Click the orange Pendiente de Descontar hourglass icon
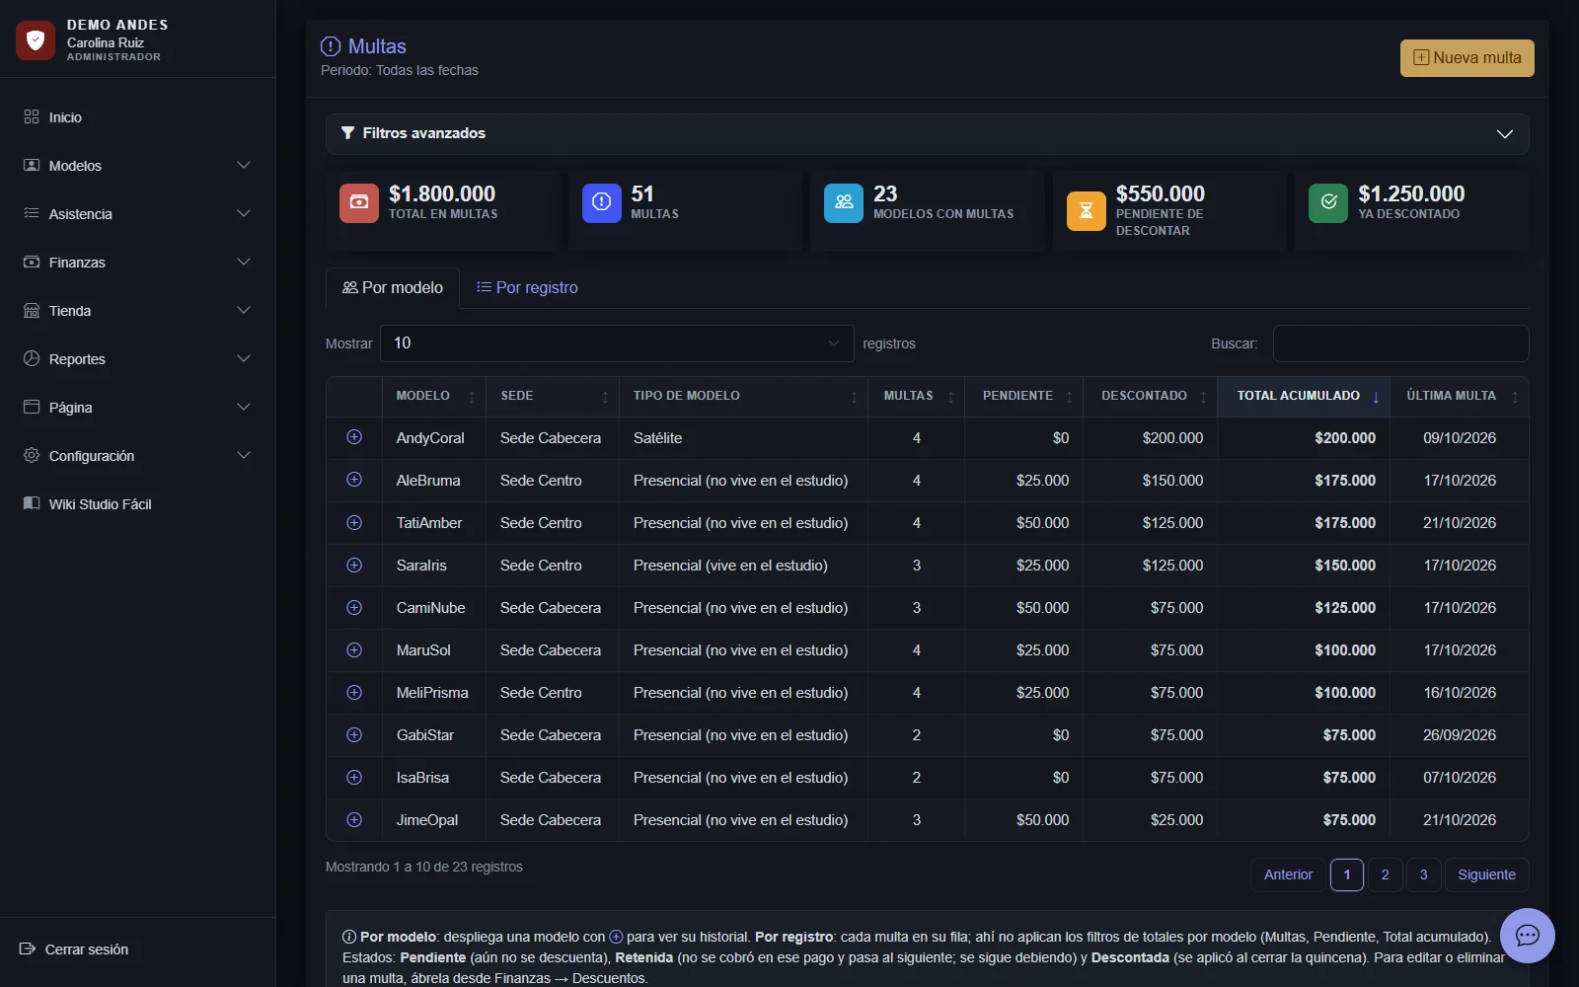 point(1086,211)
